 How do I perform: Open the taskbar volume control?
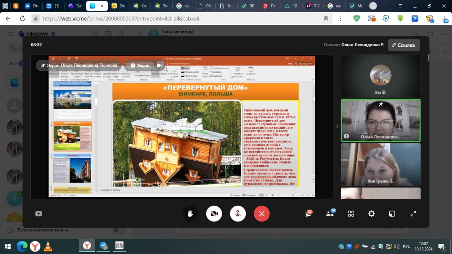point(397,246)
